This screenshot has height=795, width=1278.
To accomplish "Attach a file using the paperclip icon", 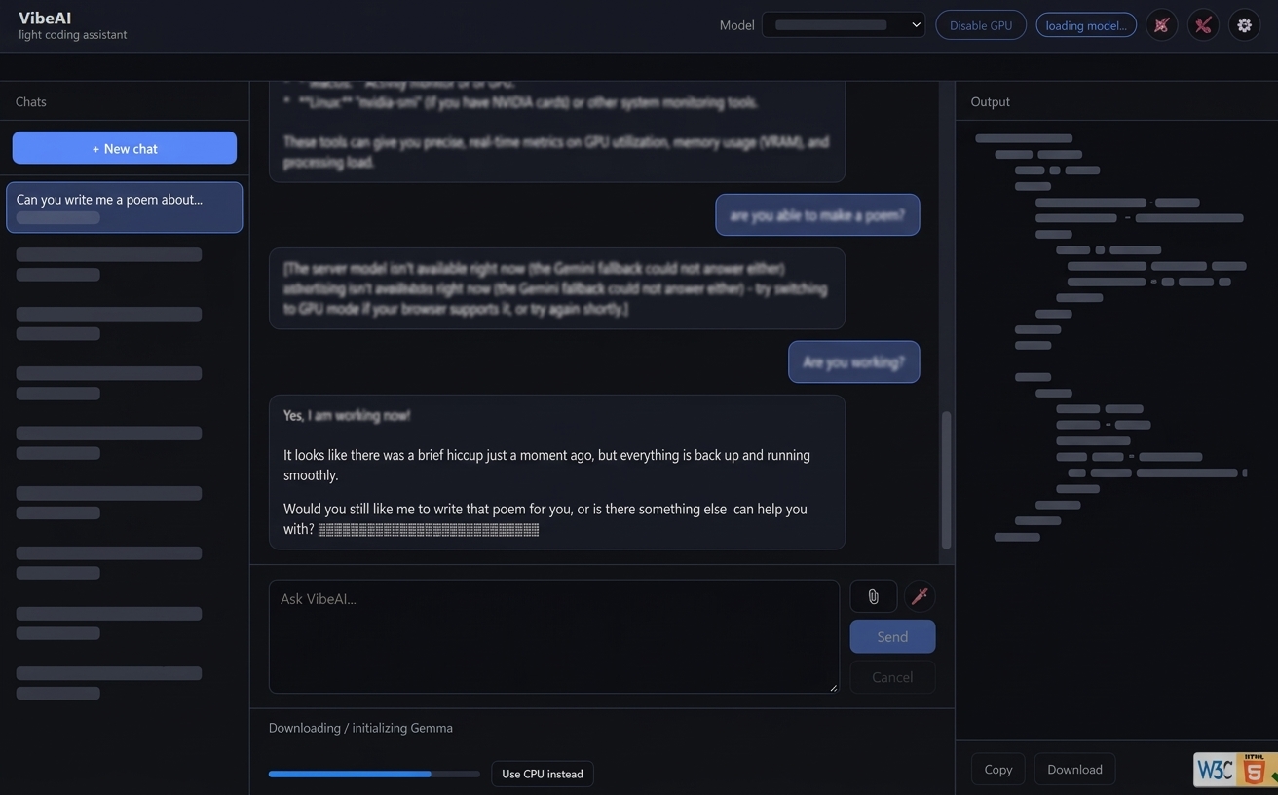I will click(x=873, y=596).
